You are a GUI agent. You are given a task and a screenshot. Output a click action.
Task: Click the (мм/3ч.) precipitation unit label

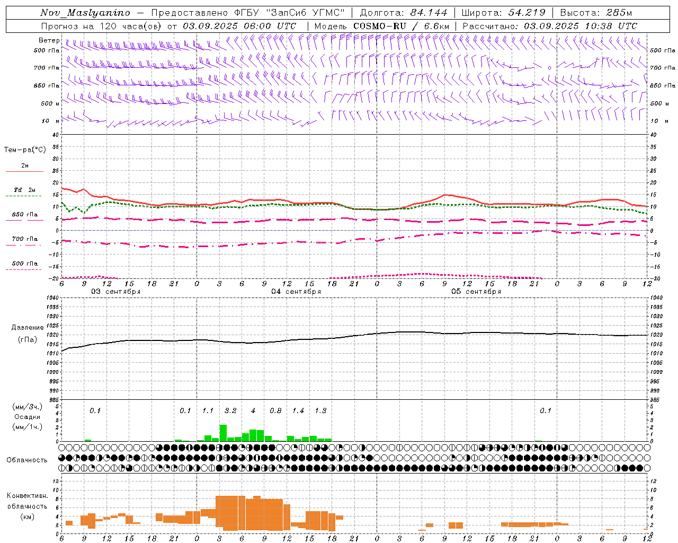[x=27, y=407]
